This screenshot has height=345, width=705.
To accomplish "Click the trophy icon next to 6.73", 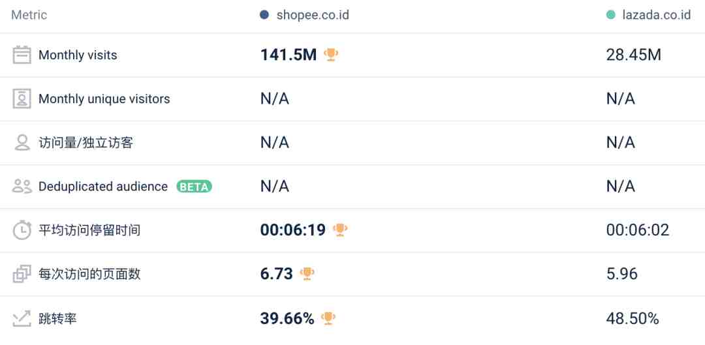I will click(307, 273).
